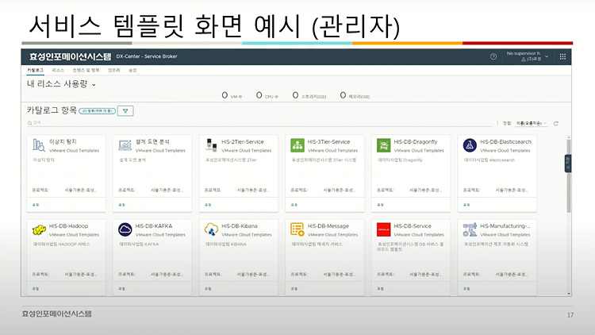Select the HIS-2Tier-Service server icon
This screenshot has width=595, height=335.
click(x=211, y=145)
